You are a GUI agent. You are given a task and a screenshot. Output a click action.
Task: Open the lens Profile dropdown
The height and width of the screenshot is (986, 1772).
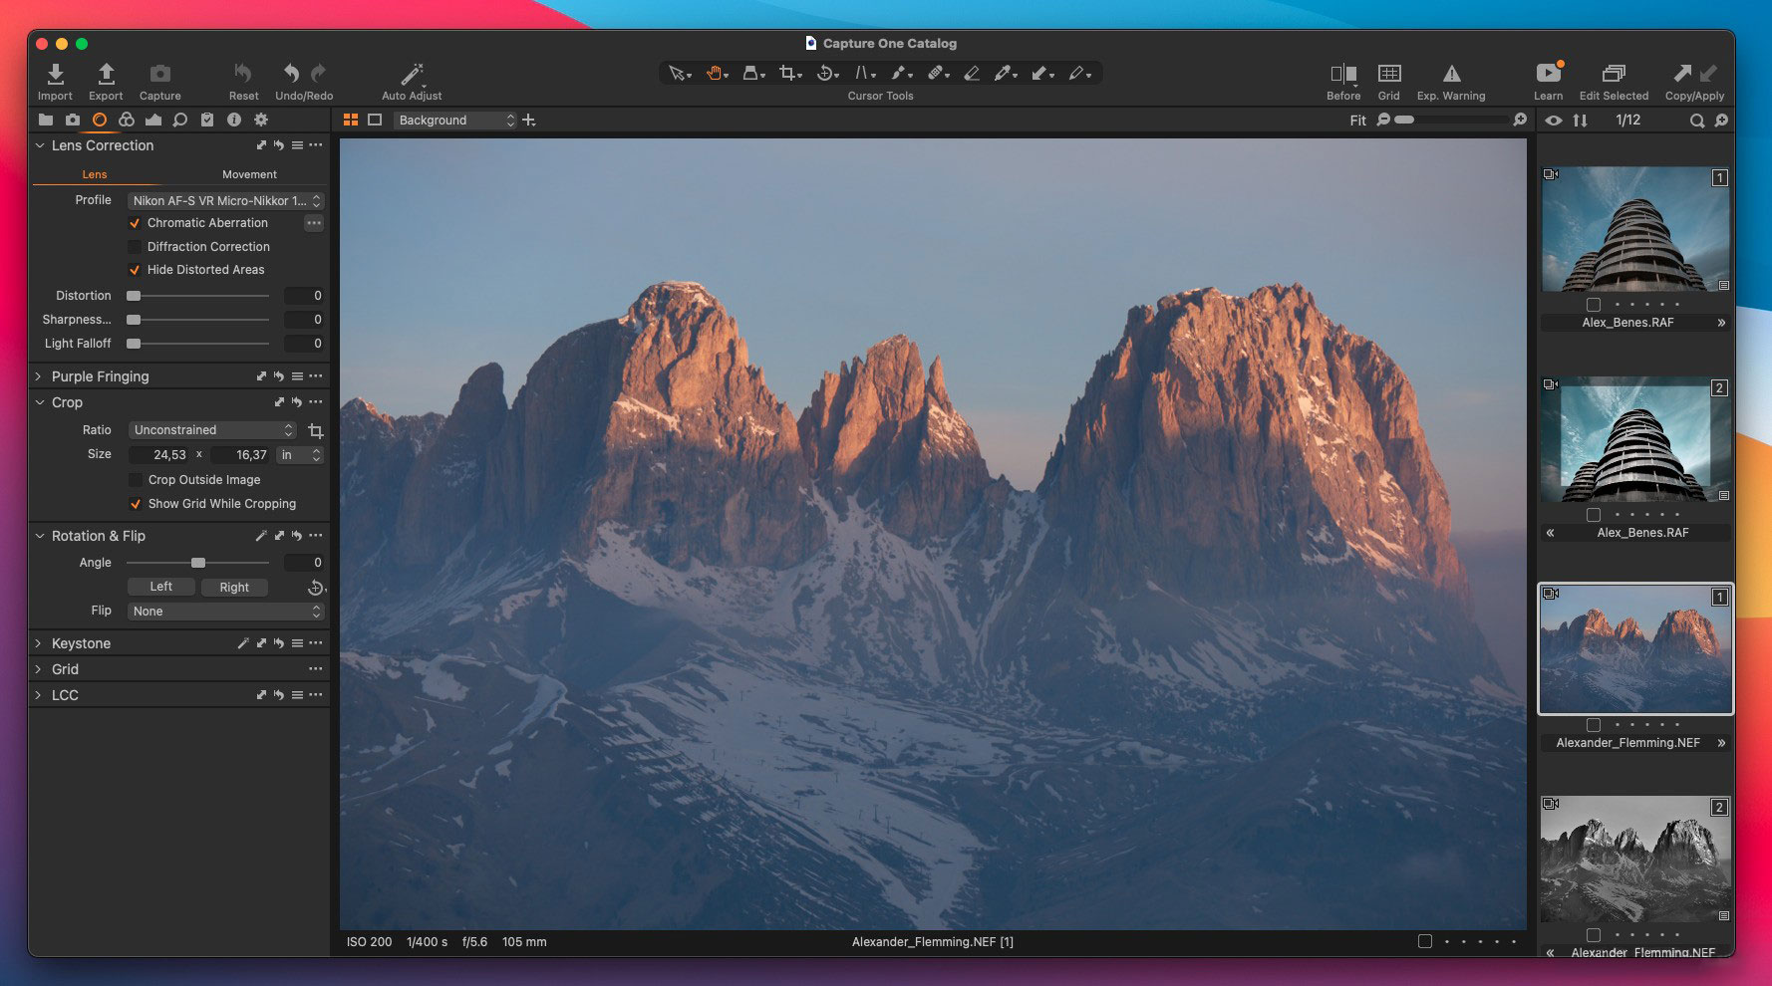pyautogui.click(x=226, y=200)
